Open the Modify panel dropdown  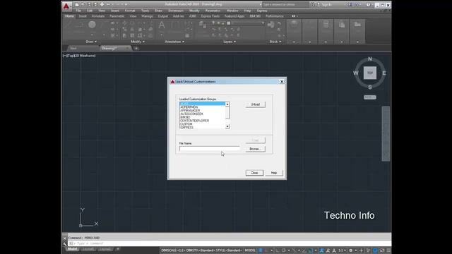tap(138, 42)
